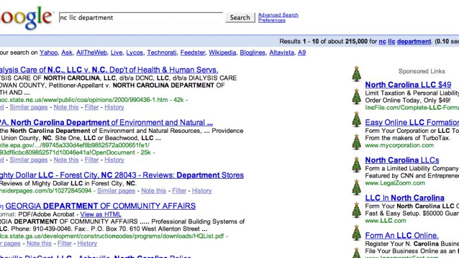Click Note this under EPA result
Viewport: 459px width, 258px height.
click(x=66, y=160)
